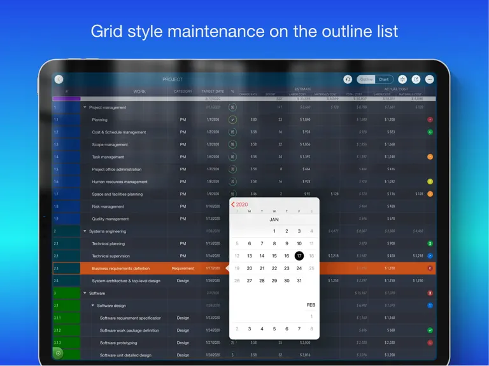Tap the back arrow icon beside PROJECT
The image size is (489, 366).
click(59, 79)
